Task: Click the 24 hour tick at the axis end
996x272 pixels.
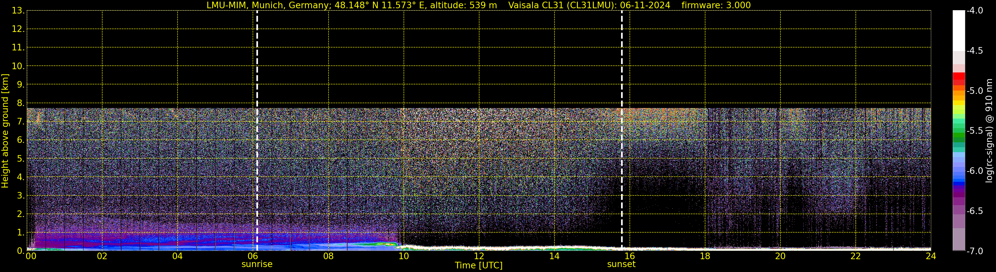Action: point(931,256)
